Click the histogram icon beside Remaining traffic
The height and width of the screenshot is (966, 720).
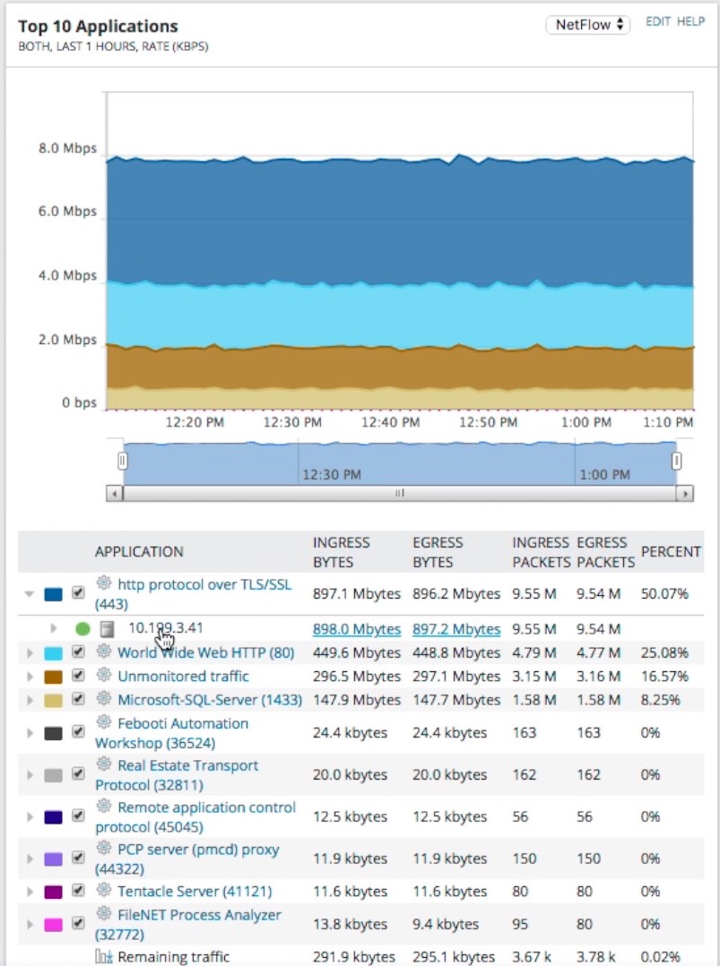105,955
